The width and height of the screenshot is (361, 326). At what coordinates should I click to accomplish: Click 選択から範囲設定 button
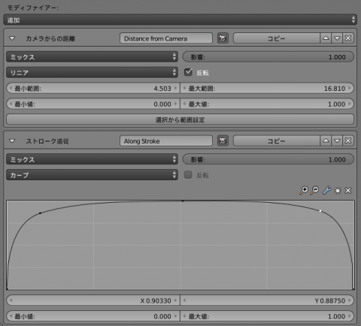[180, 119]
